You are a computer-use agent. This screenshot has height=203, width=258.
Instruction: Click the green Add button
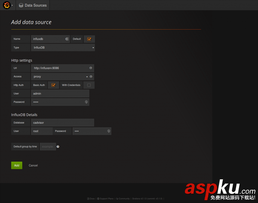click(17, 166)
